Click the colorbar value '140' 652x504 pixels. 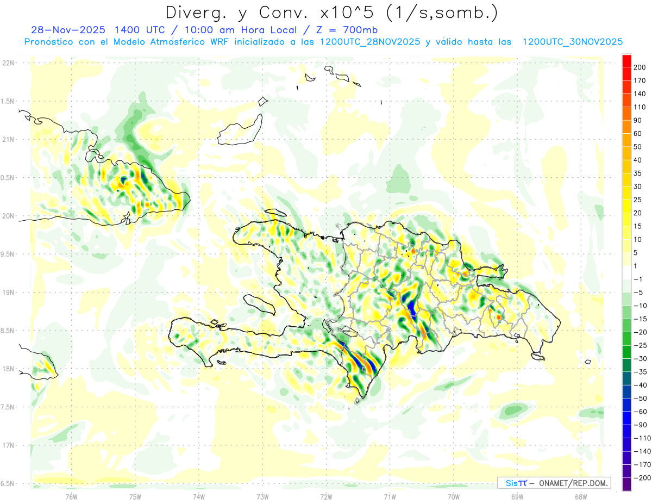[640, 94]
